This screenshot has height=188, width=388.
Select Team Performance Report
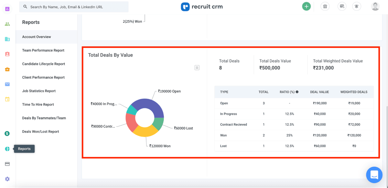pyautogui.click(x=43, y=50)
